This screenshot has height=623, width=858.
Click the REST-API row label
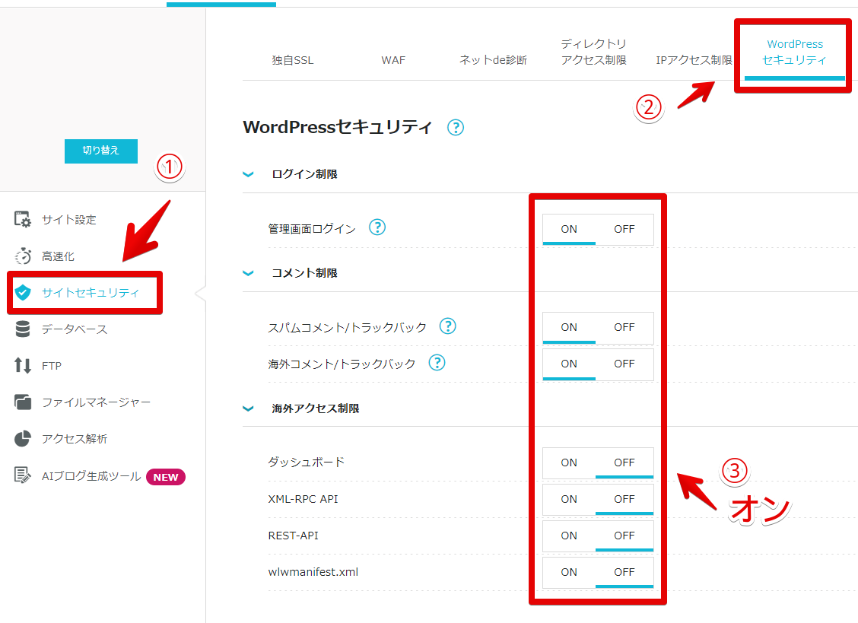[x=294, y=536]
